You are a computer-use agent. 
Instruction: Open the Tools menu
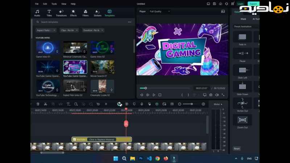point(54,4)
